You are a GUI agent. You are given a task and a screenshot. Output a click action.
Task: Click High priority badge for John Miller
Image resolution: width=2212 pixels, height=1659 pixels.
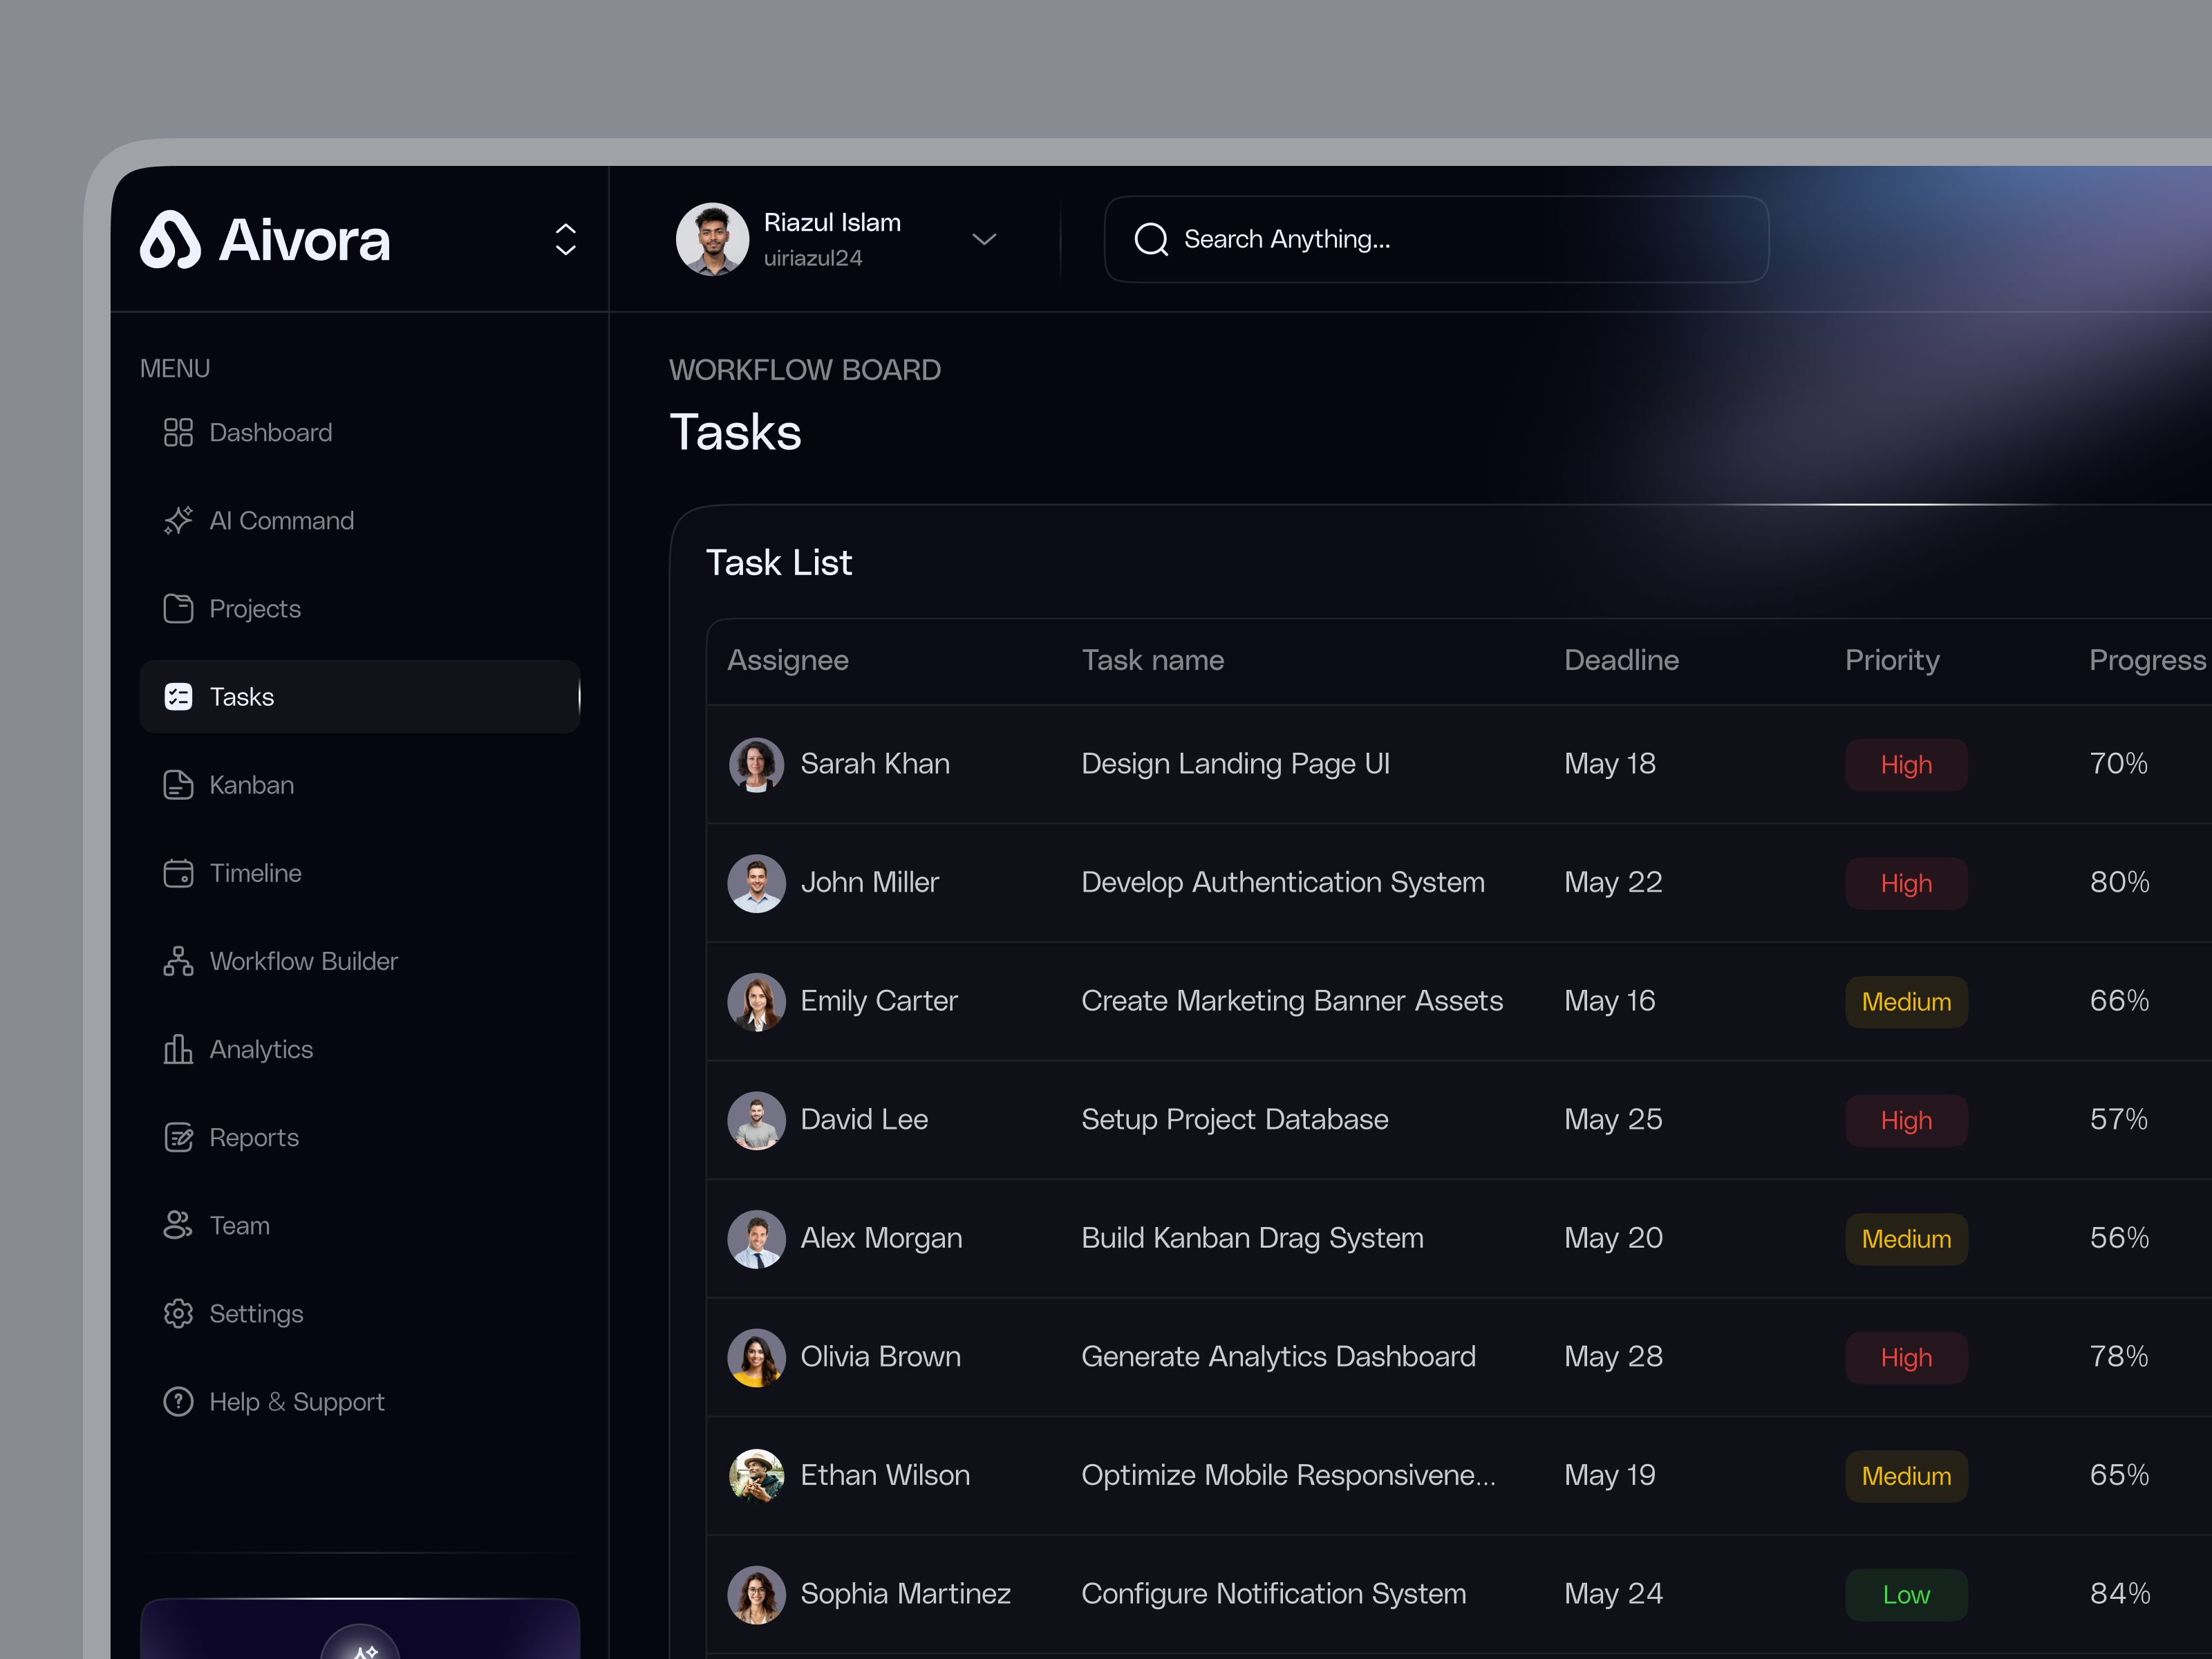pos(1906,883)
